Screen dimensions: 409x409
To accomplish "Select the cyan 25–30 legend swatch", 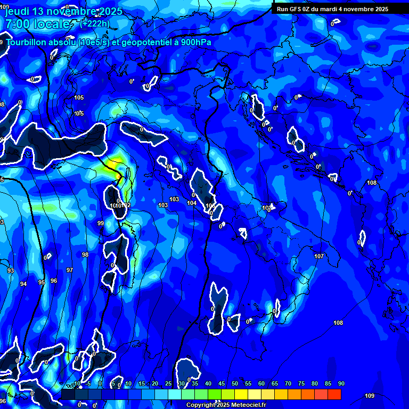I will click(174, 395).
